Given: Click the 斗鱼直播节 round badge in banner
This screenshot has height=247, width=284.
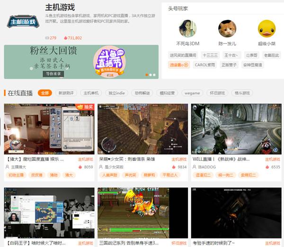Looking at the screenshot, I should coord(110,62).
